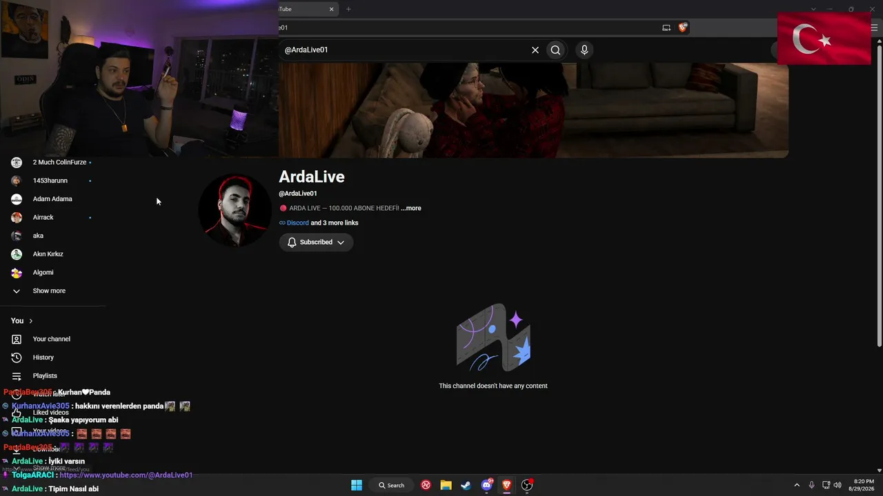Open the red circular app in taskbar
Image resolution: width=883 pixels, height=496 pixels.
[426, 485]
